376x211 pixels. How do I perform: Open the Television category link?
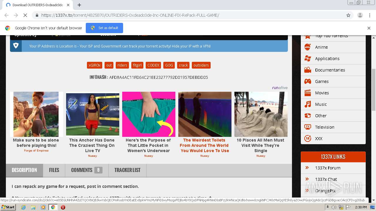click(x=325, y=127)
